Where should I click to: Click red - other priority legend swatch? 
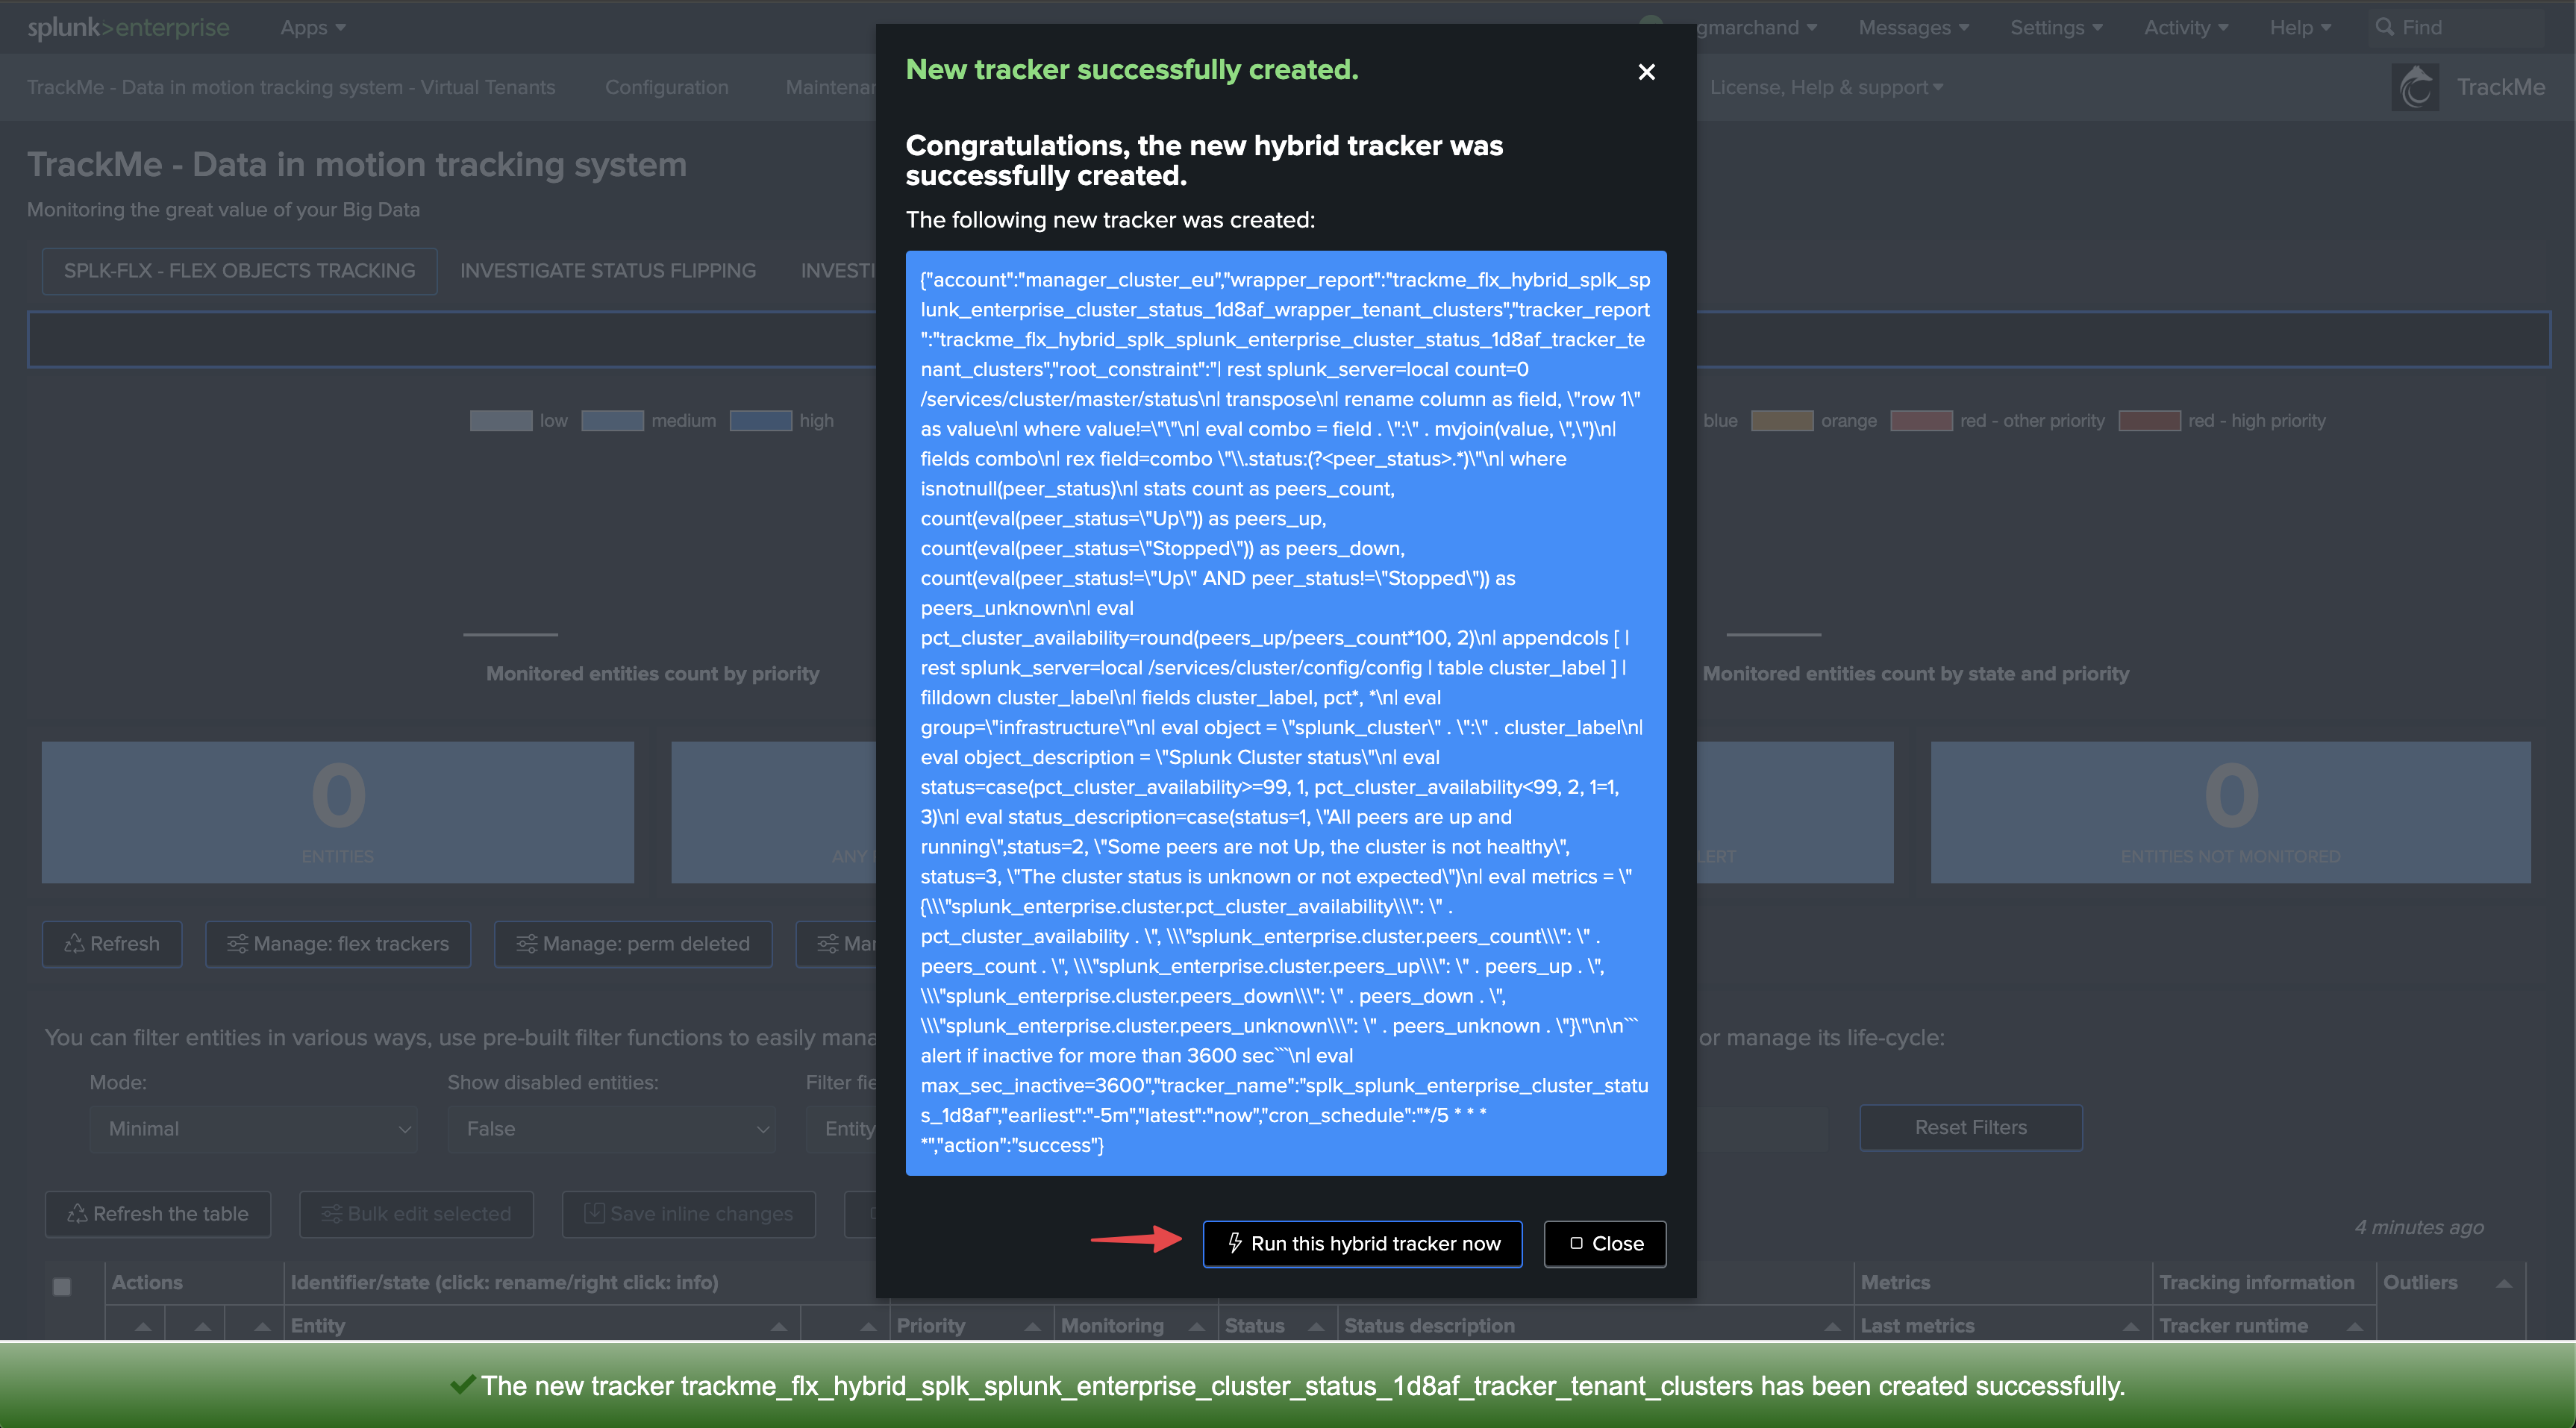pos(1921,420)
